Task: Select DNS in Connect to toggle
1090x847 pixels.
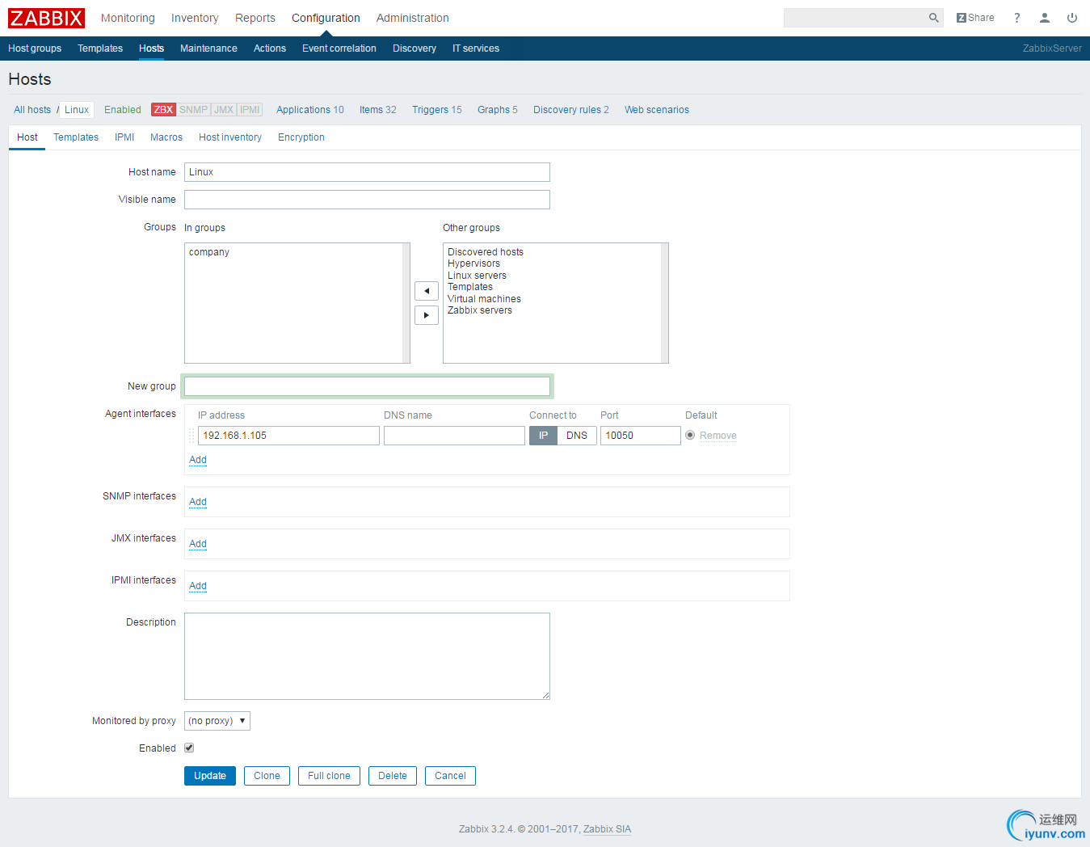Action: click(577, 436)
